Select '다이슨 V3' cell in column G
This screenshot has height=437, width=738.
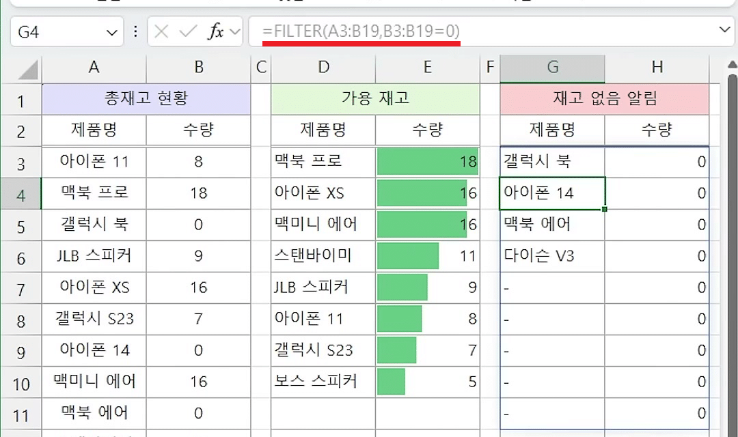[x=553, y=256]
